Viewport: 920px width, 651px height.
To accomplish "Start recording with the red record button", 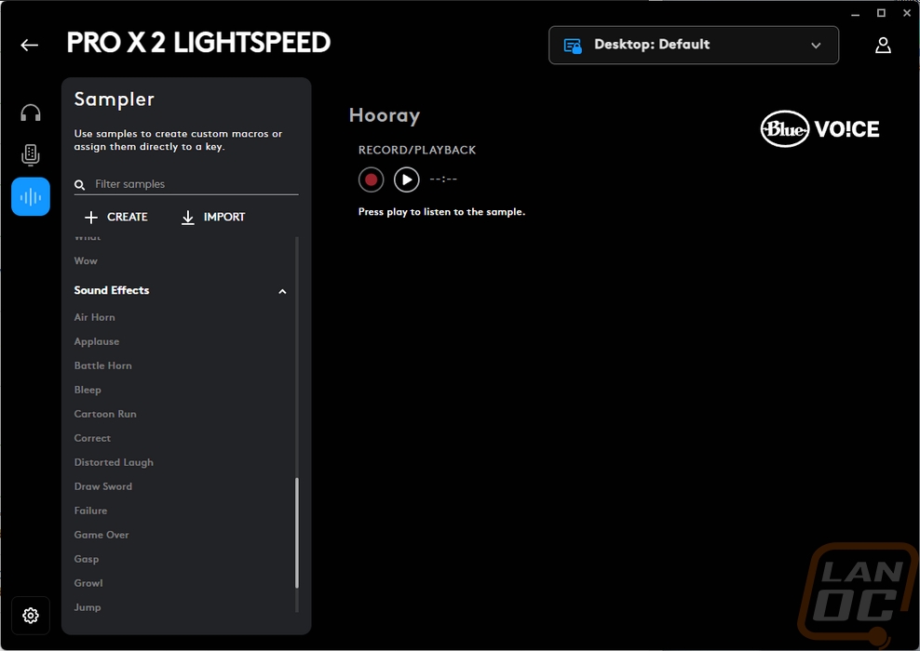I will point(371,179).
